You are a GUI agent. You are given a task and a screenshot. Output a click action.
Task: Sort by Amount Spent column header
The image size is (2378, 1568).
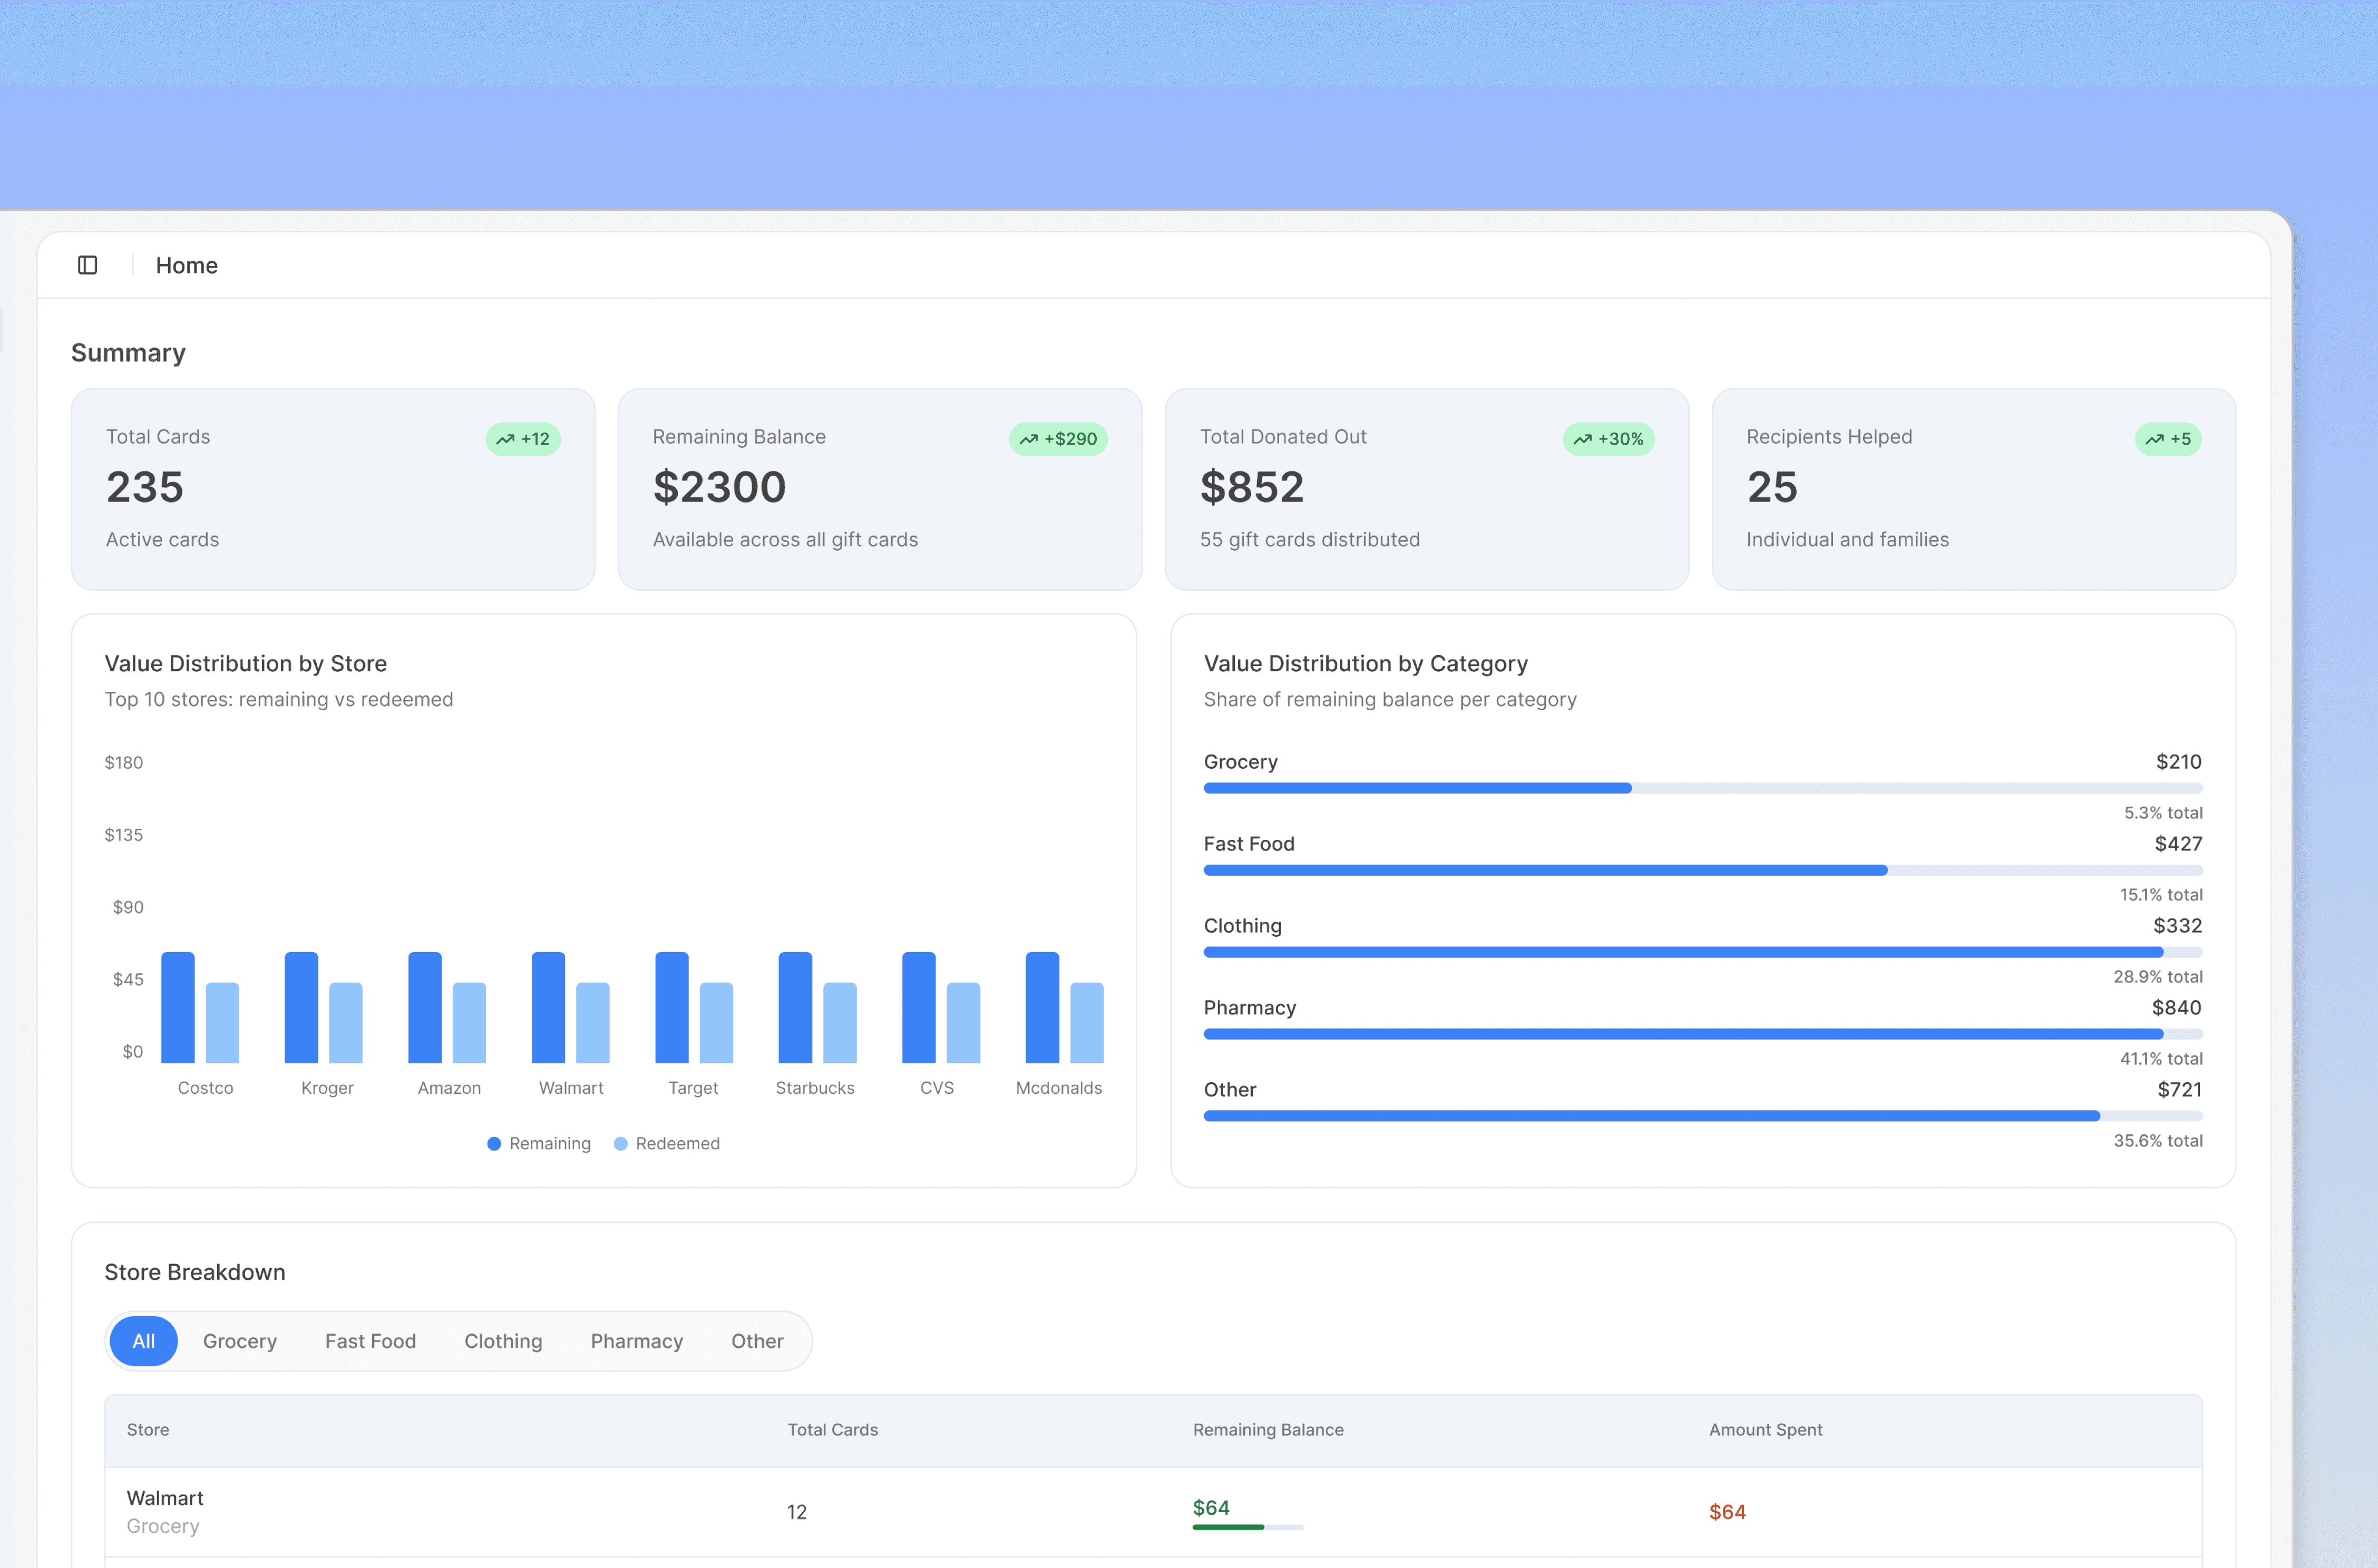pos(1765,1430)
